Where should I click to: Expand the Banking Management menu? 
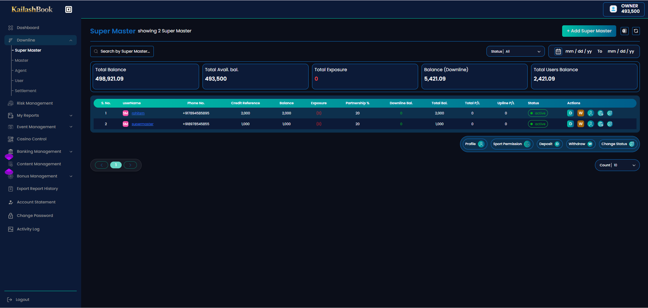click(41, 151)
